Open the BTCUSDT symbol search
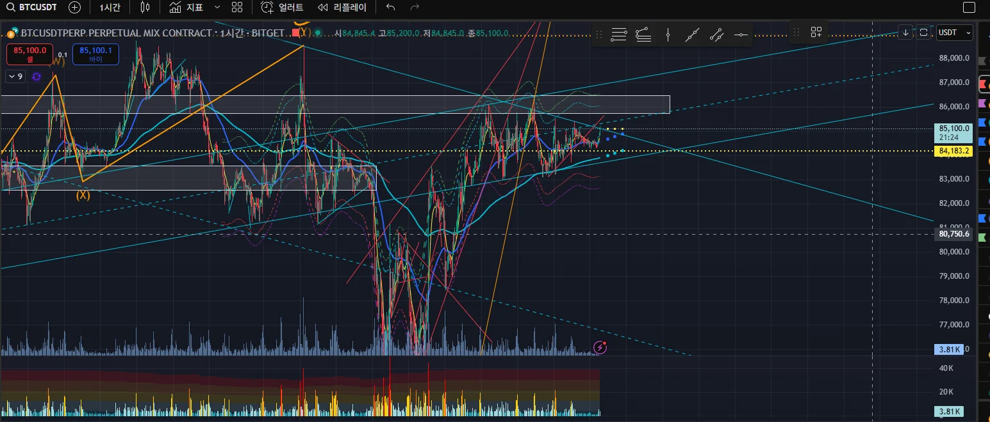This screenshot has width=990, height=422. point(31,8)
